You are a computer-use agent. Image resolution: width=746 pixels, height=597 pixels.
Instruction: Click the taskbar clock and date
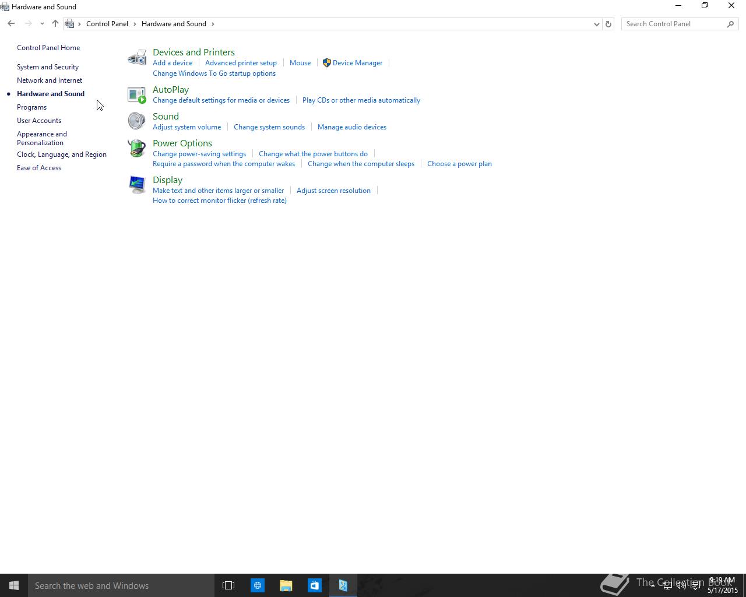[722, 585]
